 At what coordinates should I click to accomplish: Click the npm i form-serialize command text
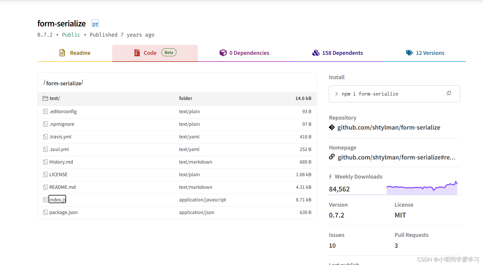(370, 94)
